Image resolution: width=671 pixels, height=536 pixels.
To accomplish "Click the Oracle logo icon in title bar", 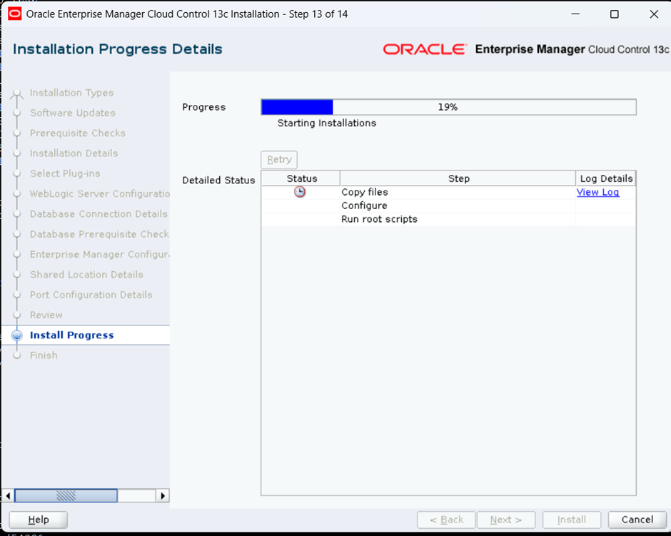I will coord(14,14).
